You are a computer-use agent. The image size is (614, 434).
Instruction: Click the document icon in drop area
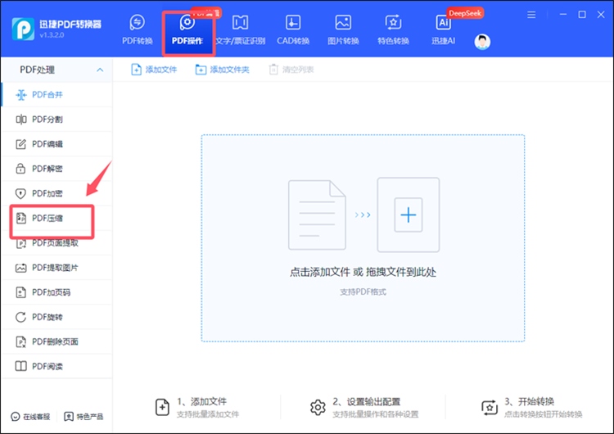point(317,215)
